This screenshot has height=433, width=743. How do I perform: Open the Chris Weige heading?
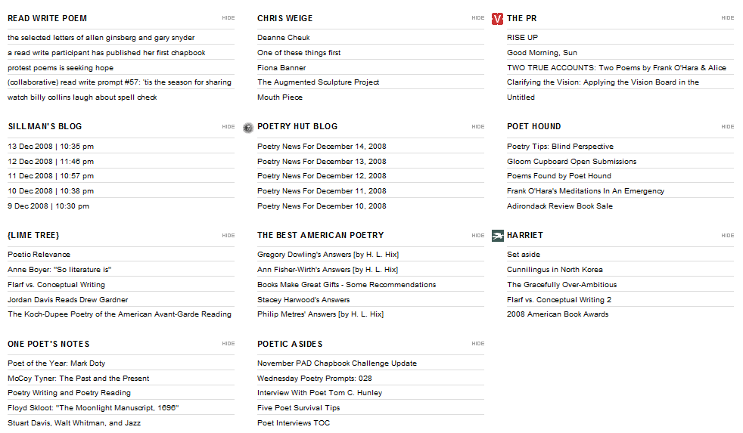point(284,18)
